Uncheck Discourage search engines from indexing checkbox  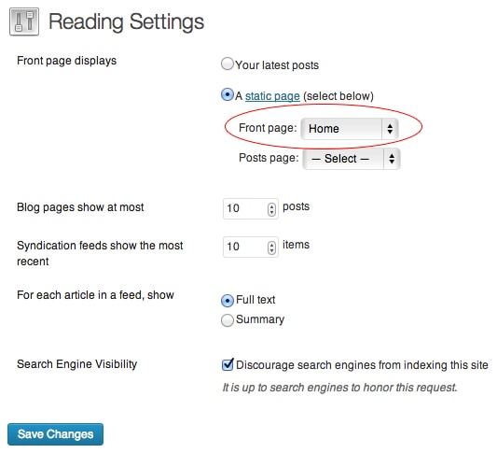[228, 365]
